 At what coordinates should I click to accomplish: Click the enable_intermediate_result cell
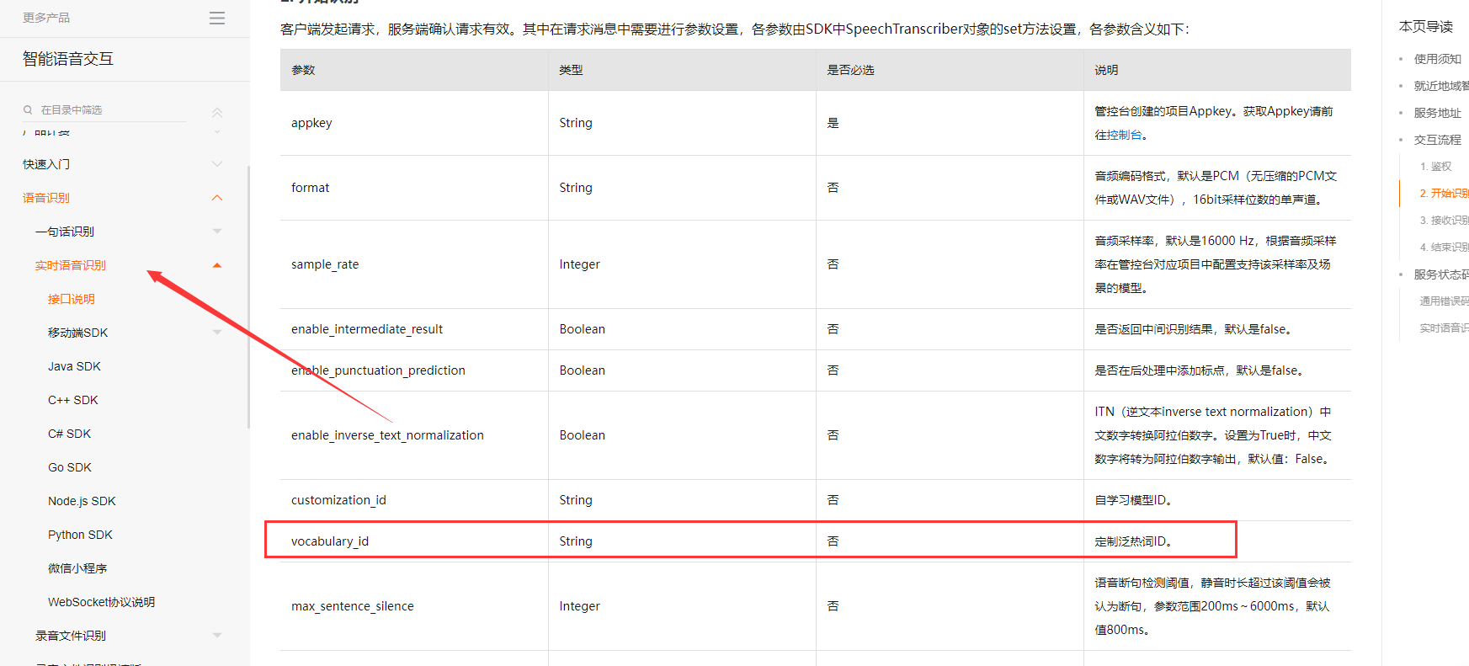(413, 329)
